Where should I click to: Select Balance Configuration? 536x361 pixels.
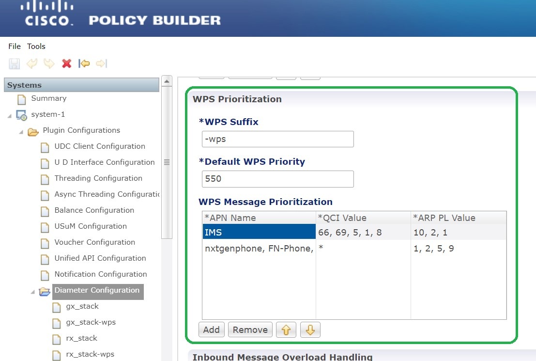94,210
